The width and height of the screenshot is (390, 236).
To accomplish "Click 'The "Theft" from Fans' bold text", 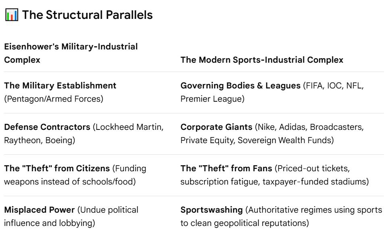I will (x=226, y=168).
